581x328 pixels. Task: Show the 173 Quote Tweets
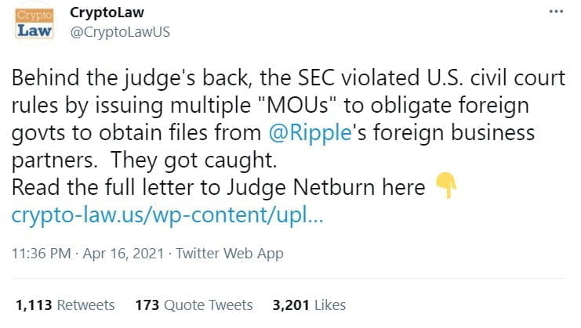coord(194,305)
